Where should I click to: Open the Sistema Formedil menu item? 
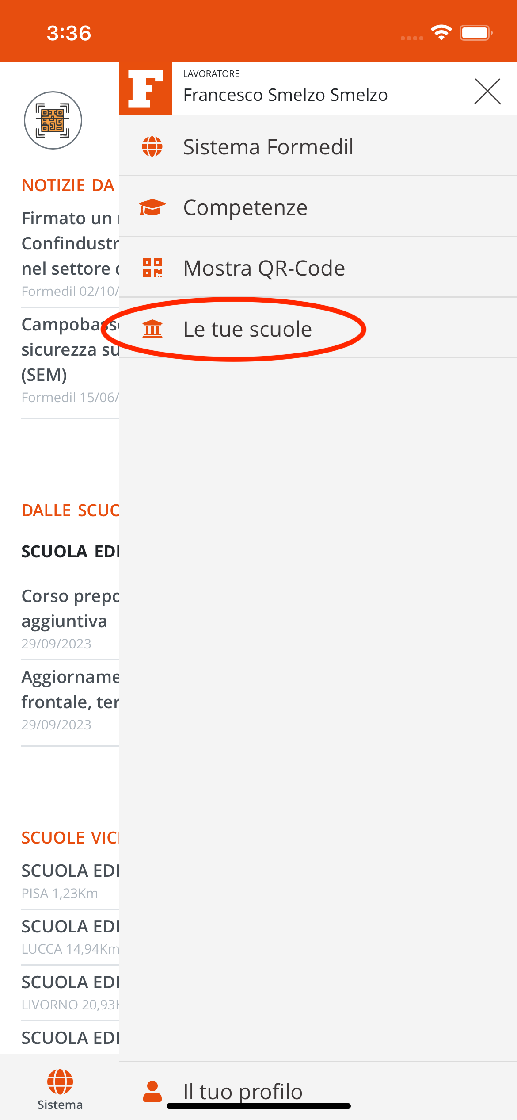tap(268, 147)
